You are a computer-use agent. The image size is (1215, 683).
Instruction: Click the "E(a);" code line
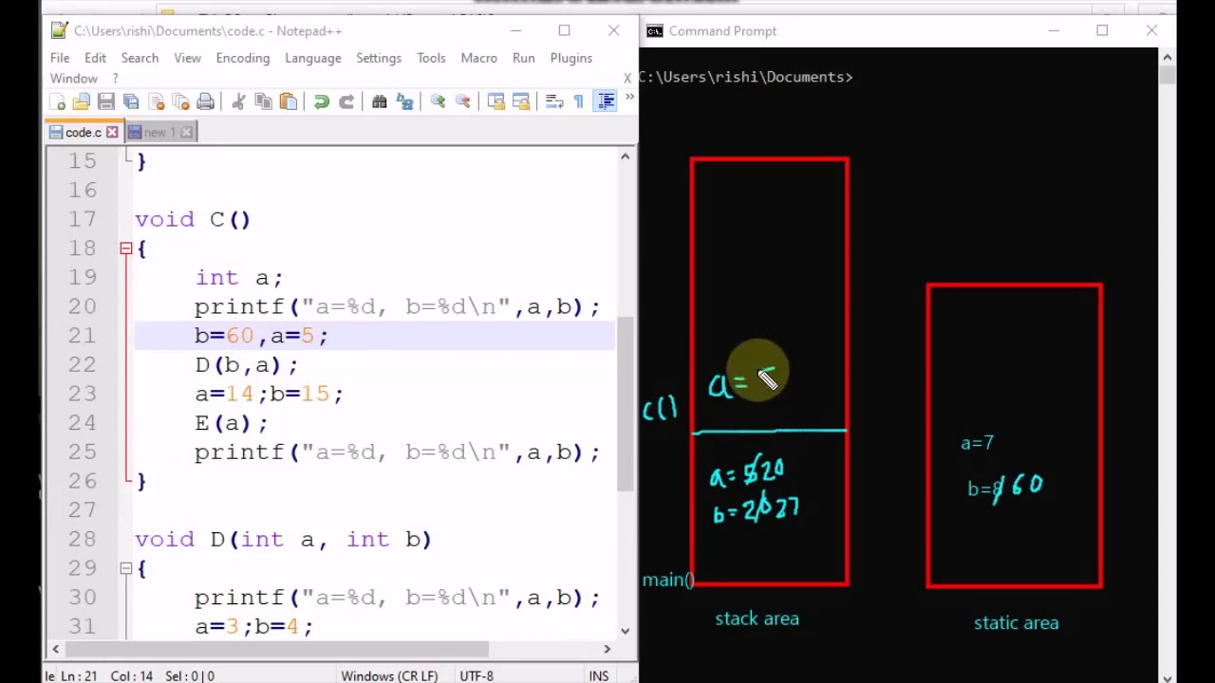pos(232,423)
